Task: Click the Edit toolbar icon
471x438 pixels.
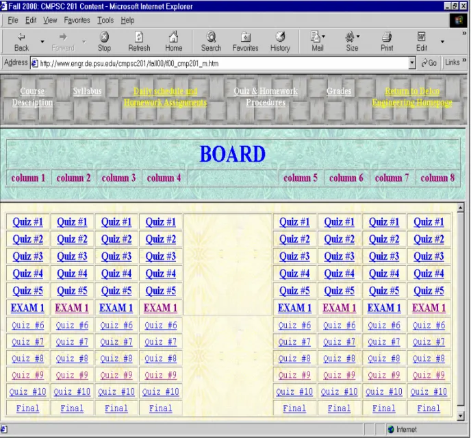Action: [x=422, y=42]
